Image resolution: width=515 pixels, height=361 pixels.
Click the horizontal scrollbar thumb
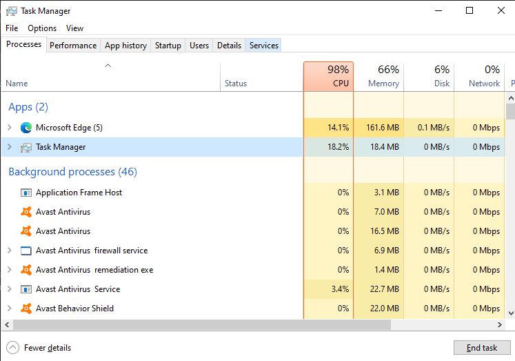[202, 325]
